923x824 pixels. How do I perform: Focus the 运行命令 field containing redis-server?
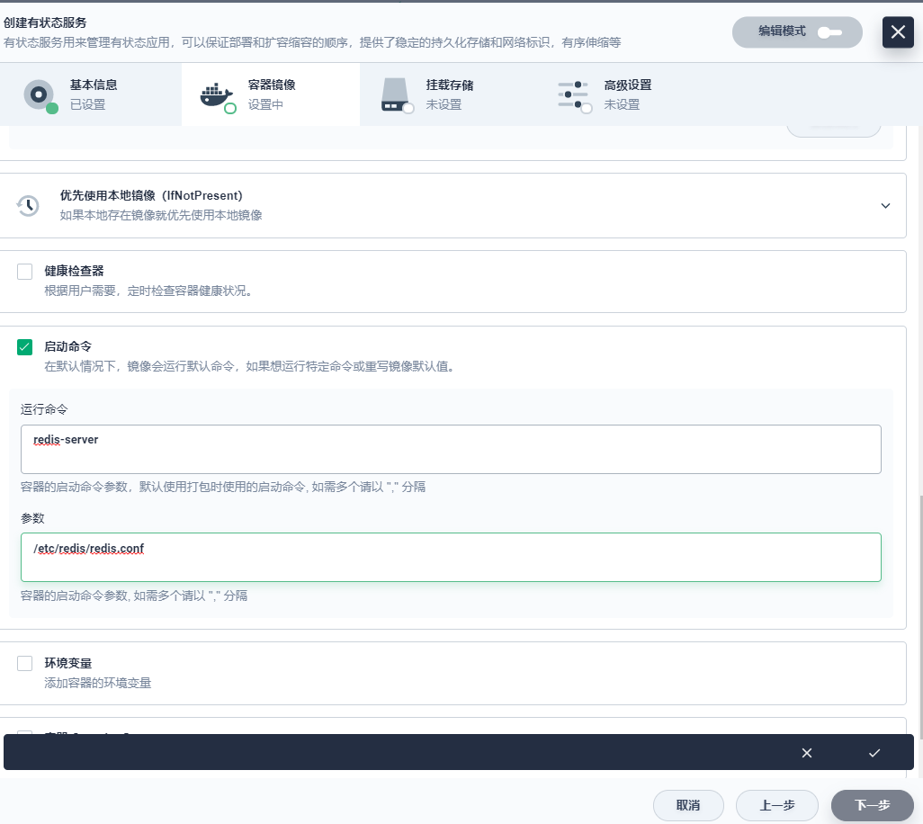(x=451, y=449)
